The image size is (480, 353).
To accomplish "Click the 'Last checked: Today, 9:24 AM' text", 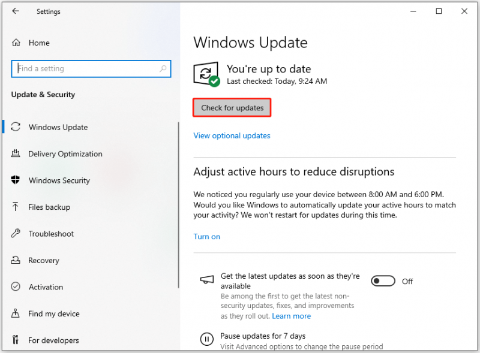I will coord(277,81).
